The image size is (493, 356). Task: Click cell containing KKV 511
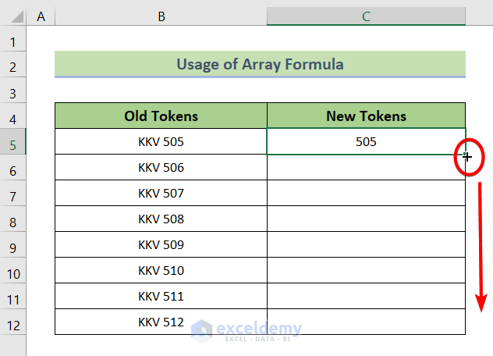[161, 297]
